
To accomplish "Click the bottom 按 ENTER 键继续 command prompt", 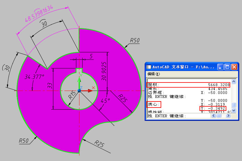I will 167,116.
